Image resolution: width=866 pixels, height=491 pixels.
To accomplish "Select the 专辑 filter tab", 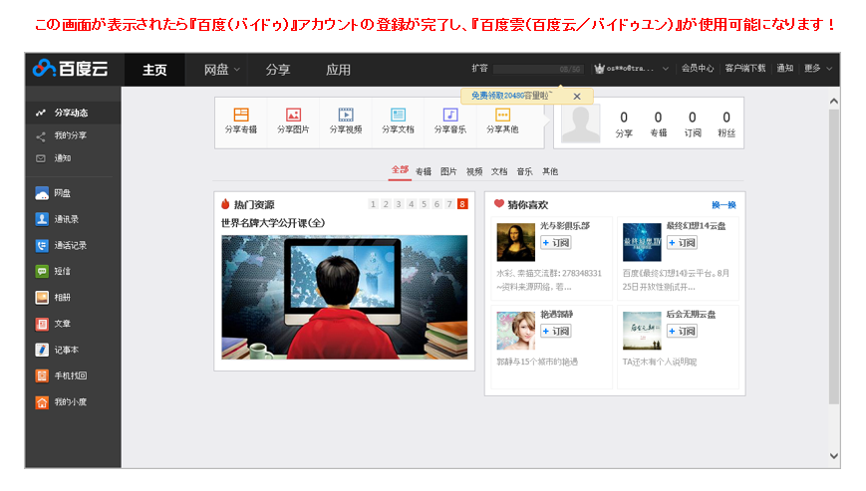I will coord(424,171).
